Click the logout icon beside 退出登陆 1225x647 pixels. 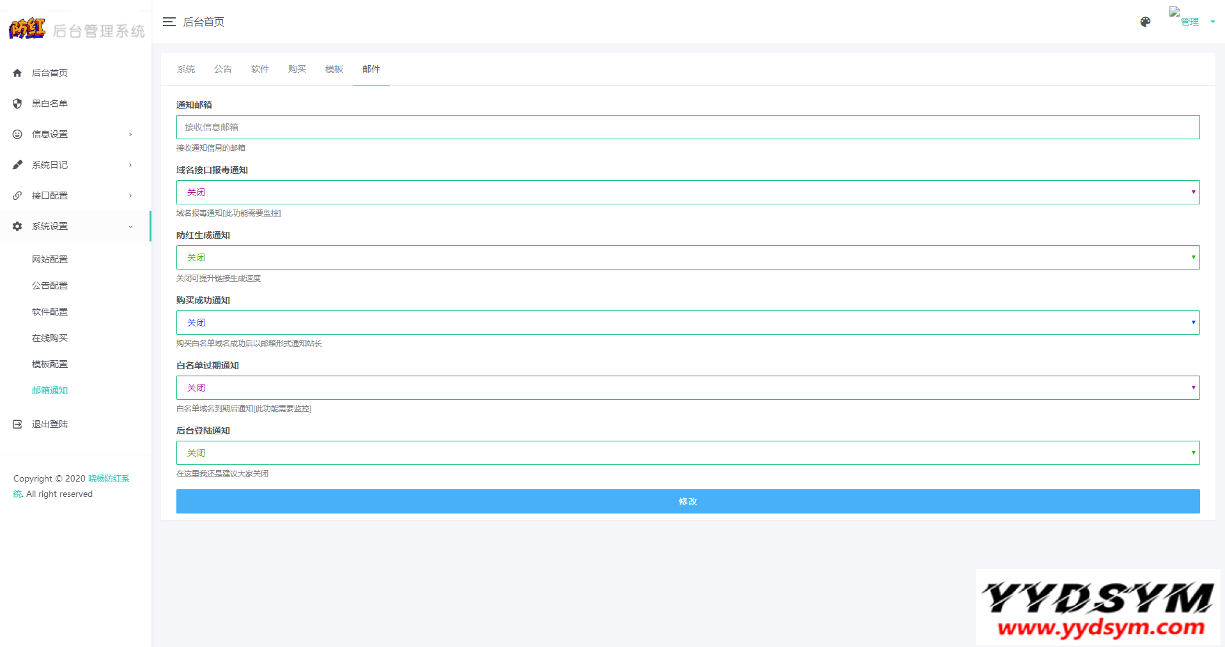17,424
